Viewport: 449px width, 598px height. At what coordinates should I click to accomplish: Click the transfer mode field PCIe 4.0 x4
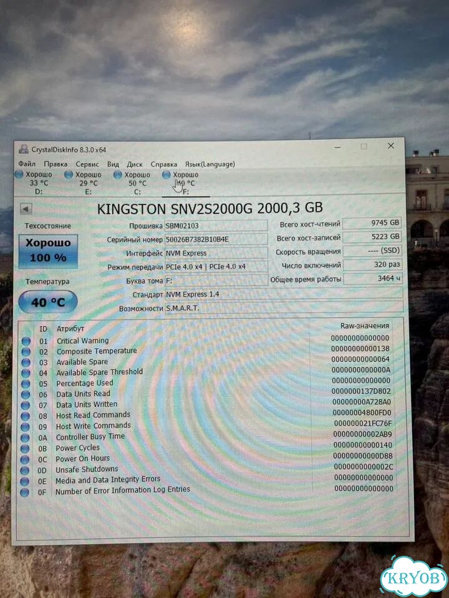click(x=216, y=267)
